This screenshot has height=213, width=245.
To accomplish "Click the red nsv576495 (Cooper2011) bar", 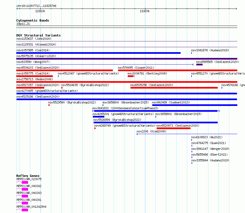I will coord(178,70).
